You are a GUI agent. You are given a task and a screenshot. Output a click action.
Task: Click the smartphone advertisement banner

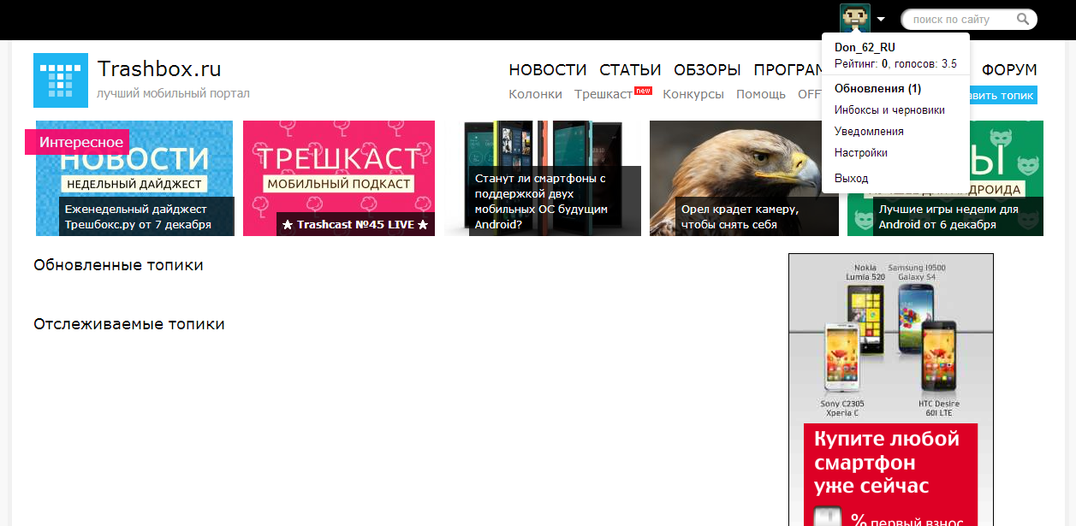click(891, 389)
